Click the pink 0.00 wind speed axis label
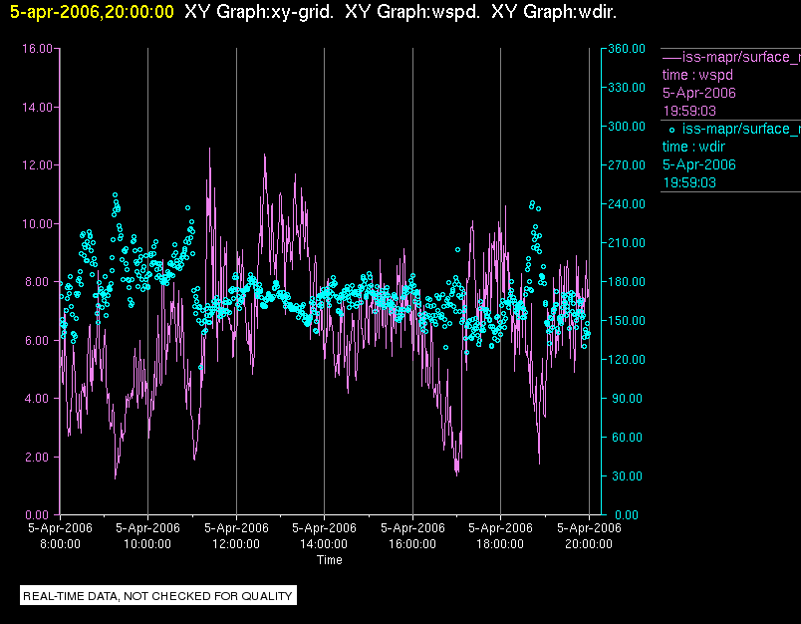801x624 pixels. (x=39, y=514)
